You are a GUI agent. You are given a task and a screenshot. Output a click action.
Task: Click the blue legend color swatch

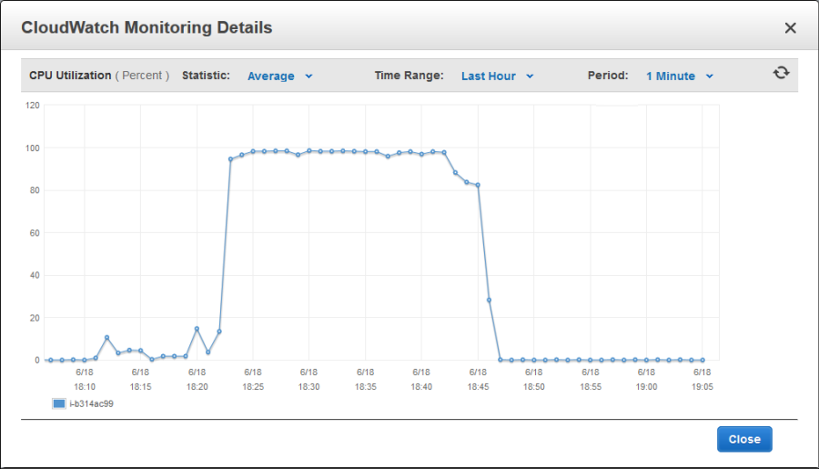point(59,403)
